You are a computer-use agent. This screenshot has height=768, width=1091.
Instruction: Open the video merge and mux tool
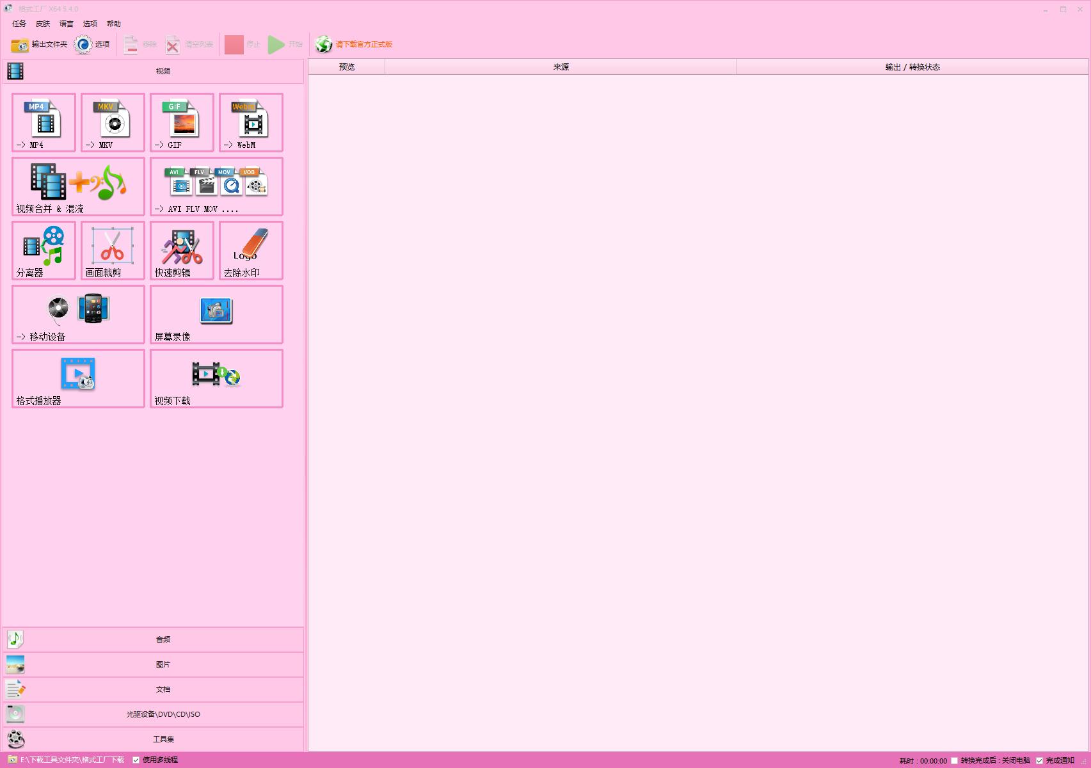pos(78,186)
